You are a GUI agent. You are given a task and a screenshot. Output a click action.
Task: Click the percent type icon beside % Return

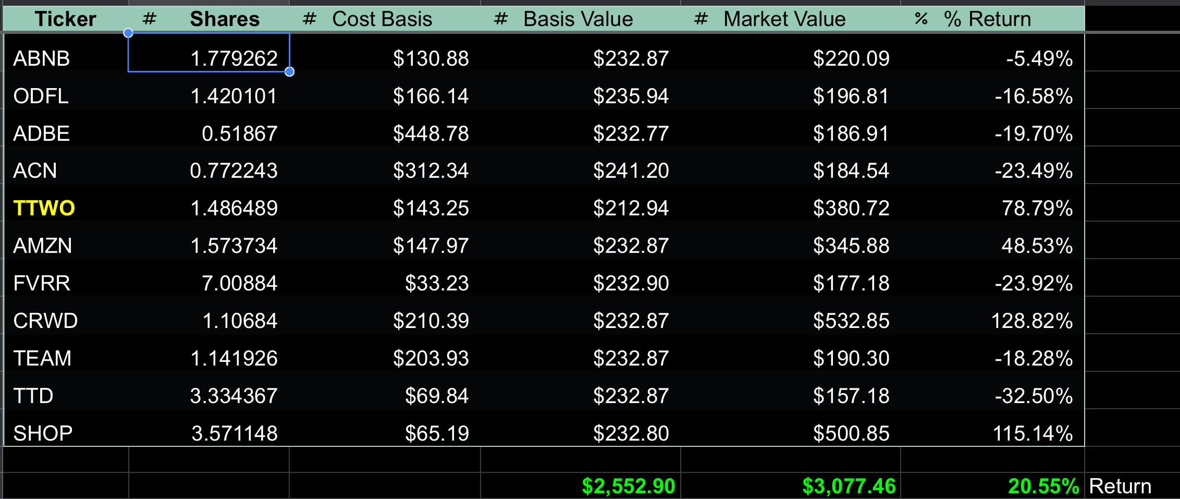[921, 19]
